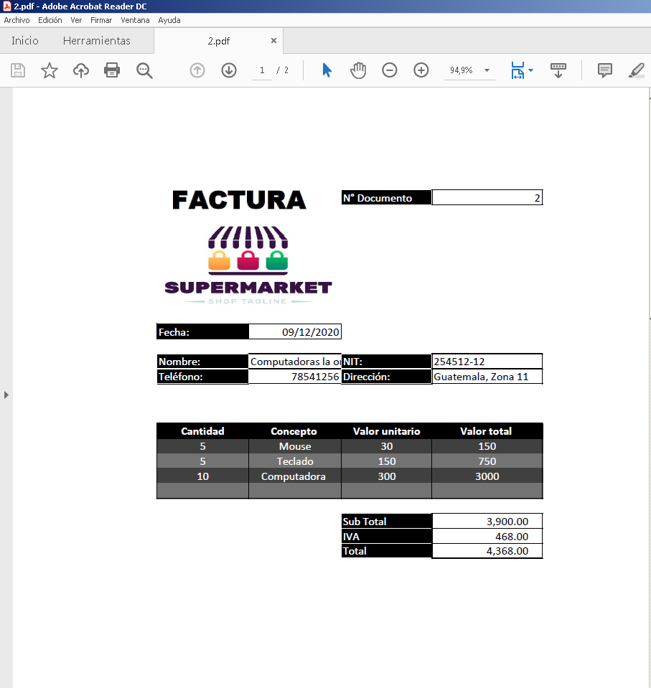This screenshot has height=688, width=651.
Task: Click the Computadora concept cell
Action: pyautogui.click(x=295, y=476)
